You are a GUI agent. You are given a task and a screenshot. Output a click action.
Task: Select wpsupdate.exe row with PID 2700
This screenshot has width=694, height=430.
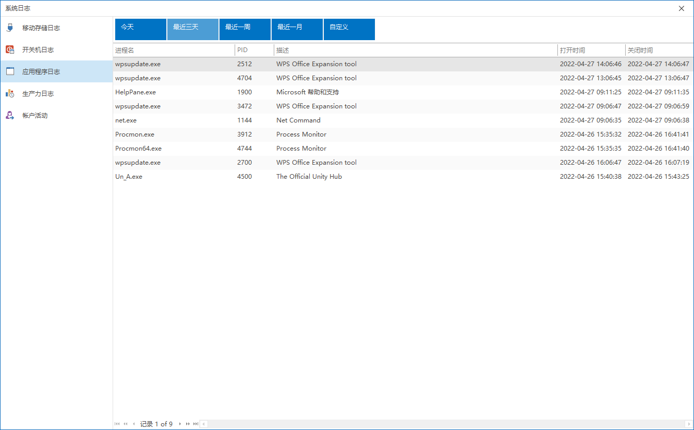coord(403,163)
